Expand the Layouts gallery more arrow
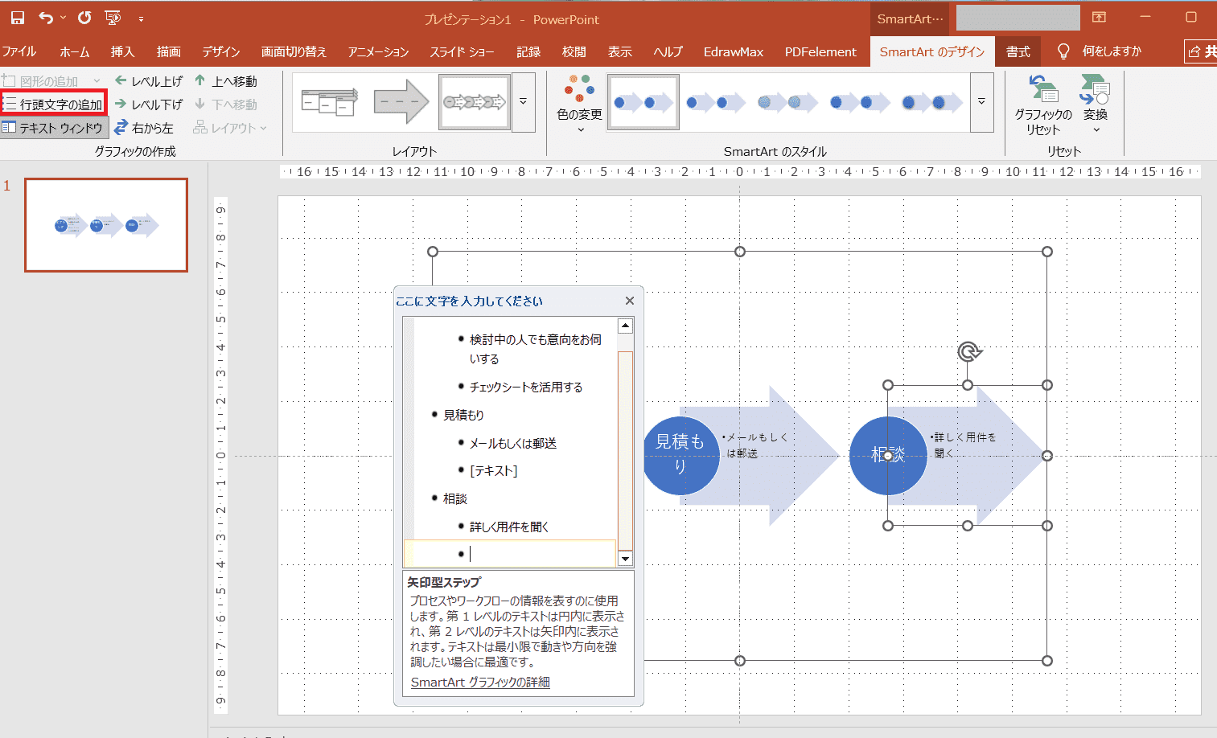Screen dimensions: 1217x738 523,102
